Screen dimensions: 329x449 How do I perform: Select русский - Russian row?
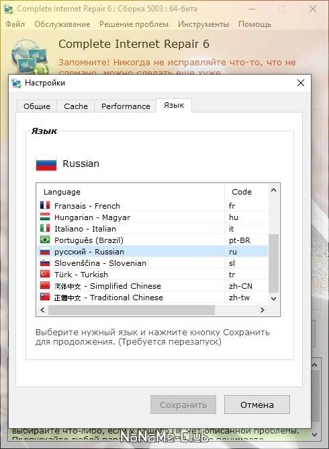point(153,251)
